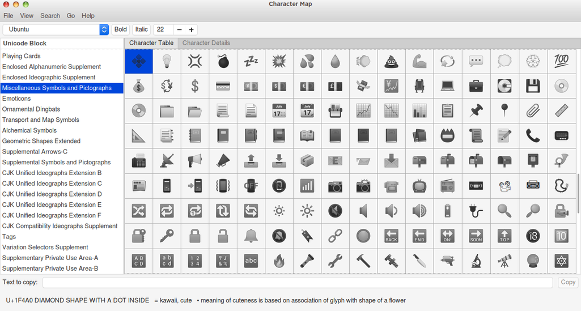Viewport: 581px width, 311px height.
Task: Toggle Bold font style
Action: 120,29
